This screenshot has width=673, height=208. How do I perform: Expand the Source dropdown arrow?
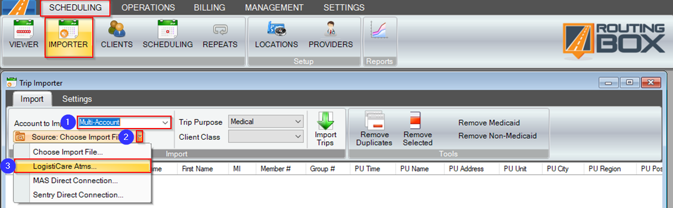point(141,137)
